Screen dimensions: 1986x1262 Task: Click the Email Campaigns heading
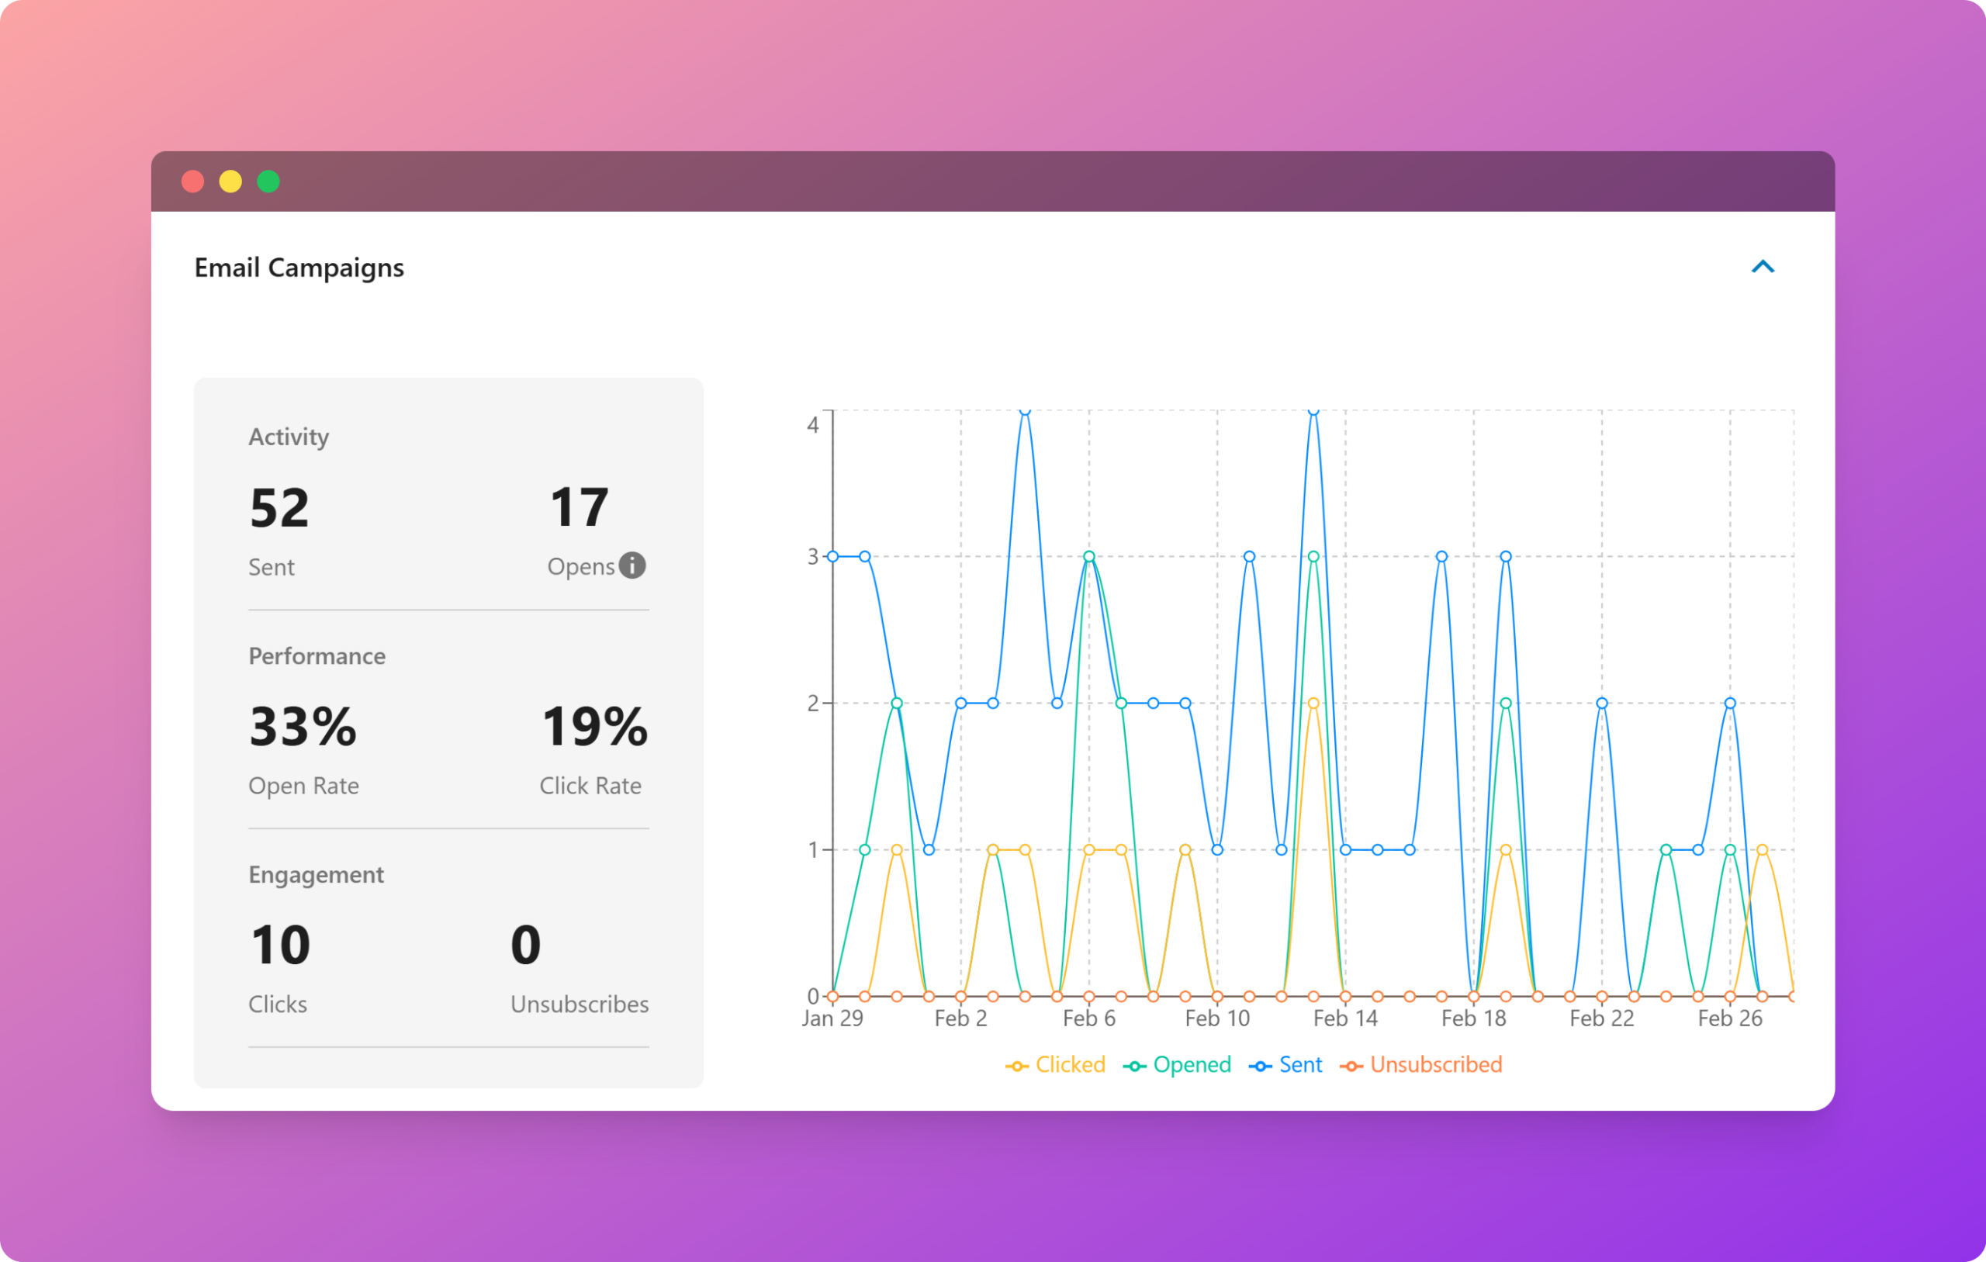299,268
